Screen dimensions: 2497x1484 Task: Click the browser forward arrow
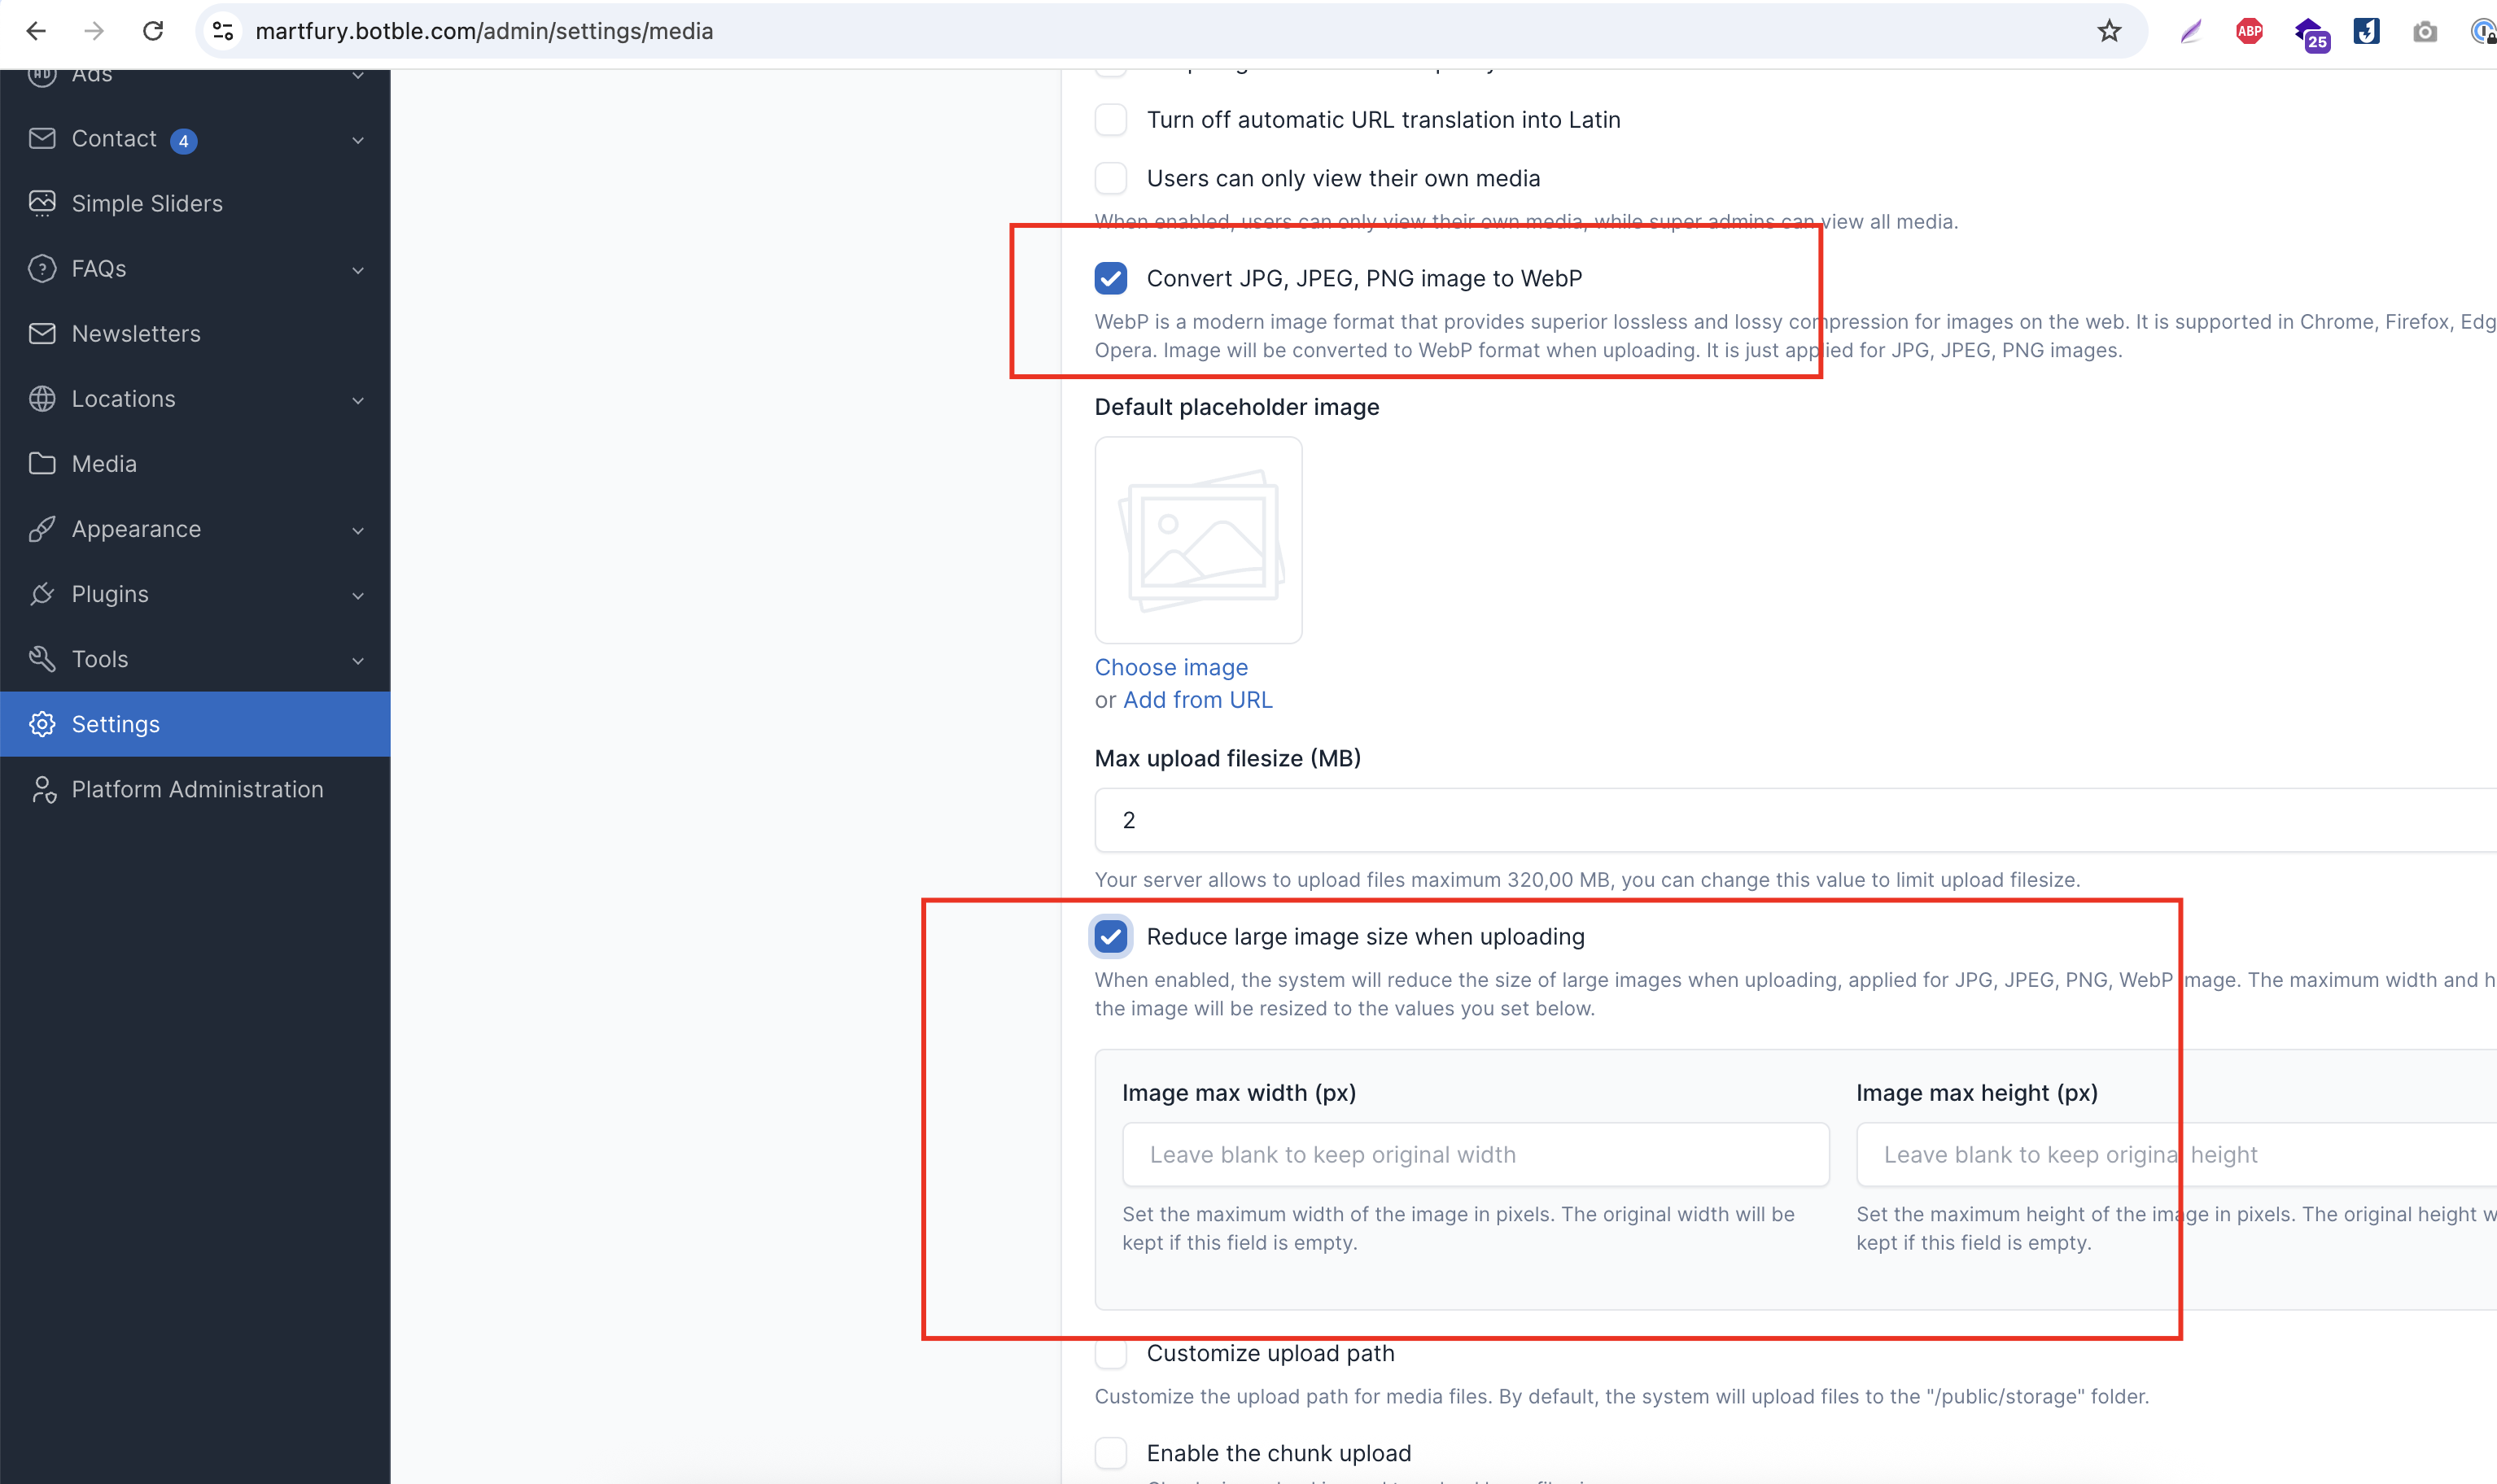pos(94,31)
